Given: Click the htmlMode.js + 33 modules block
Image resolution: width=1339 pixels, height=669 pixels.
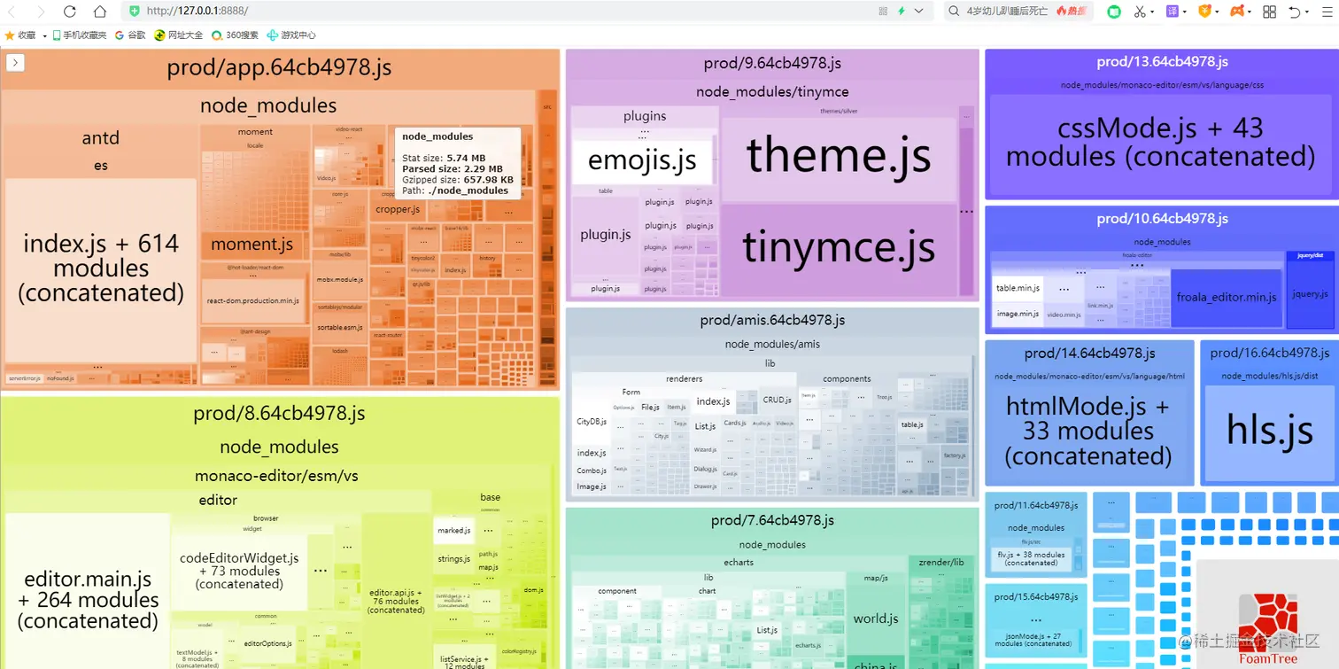Looking at the screenshot, I should tap(1088, 432).
